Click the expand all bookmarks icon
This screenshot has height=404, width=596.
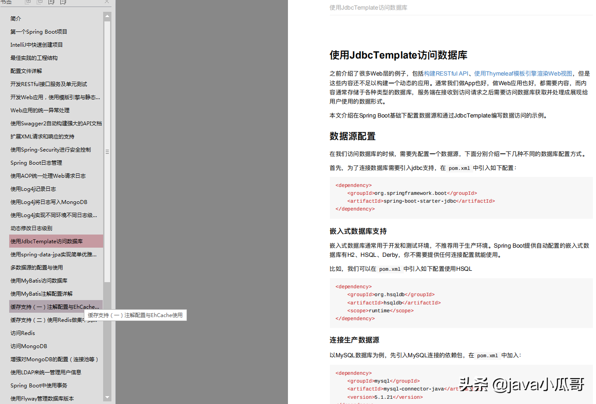(28, 3)
